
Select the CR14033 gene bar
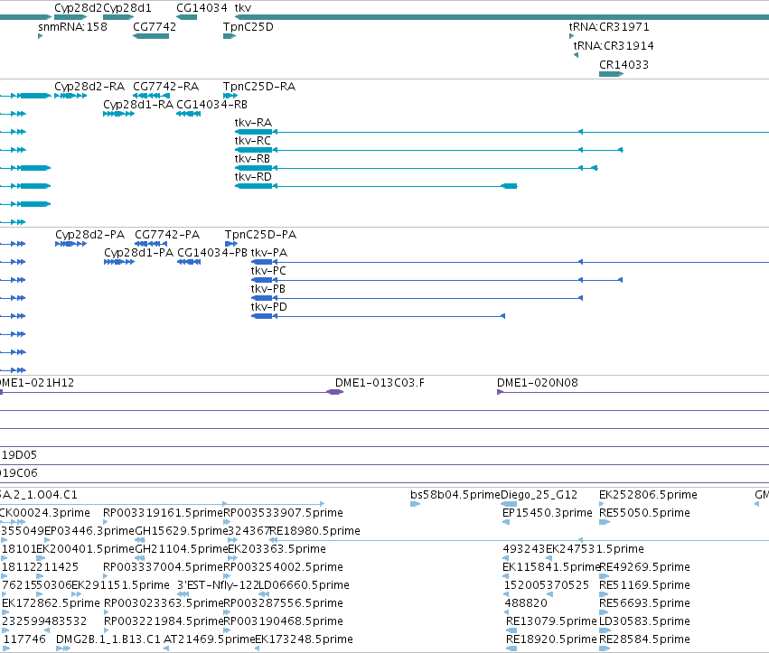click(x=611, y=74)
